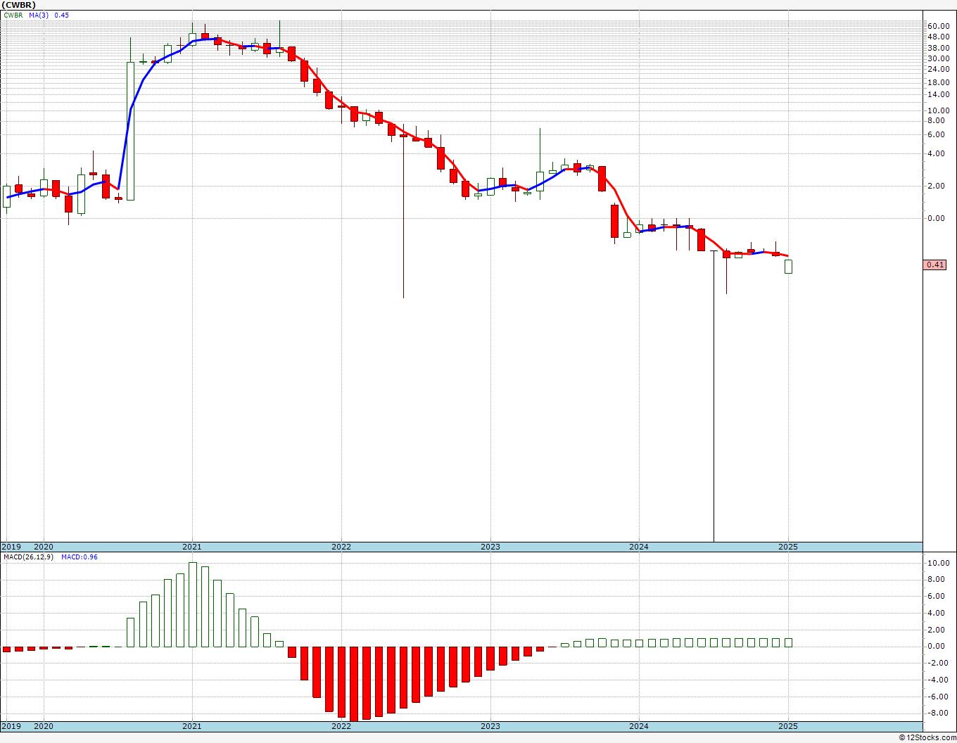Click the 2025 marker on the MACD timeline

(x=788, y=726)
